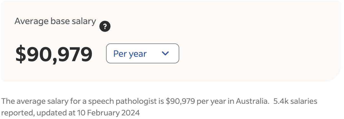Click the Average base salary heading

(55, 21)
